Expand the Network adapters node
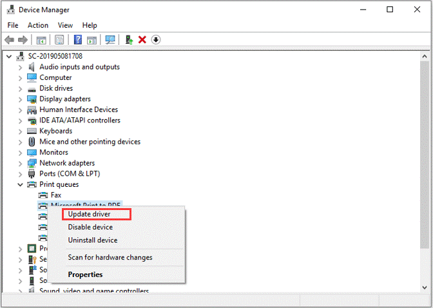The height and width of the screenshot is (308, 433). pyautogui.click(x=20, y=164)
